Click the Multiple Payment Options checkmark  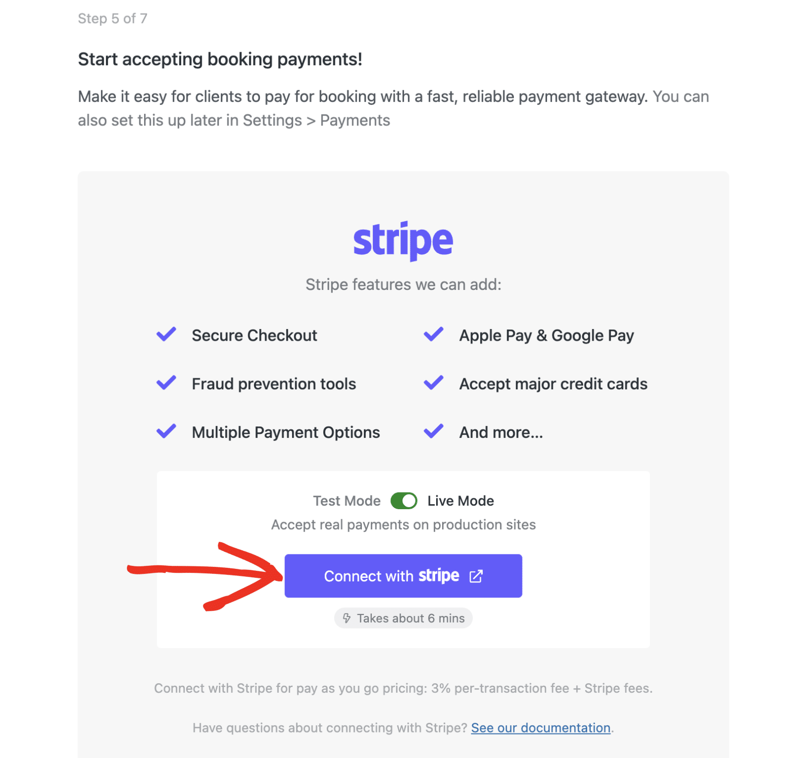click(166, 431)
